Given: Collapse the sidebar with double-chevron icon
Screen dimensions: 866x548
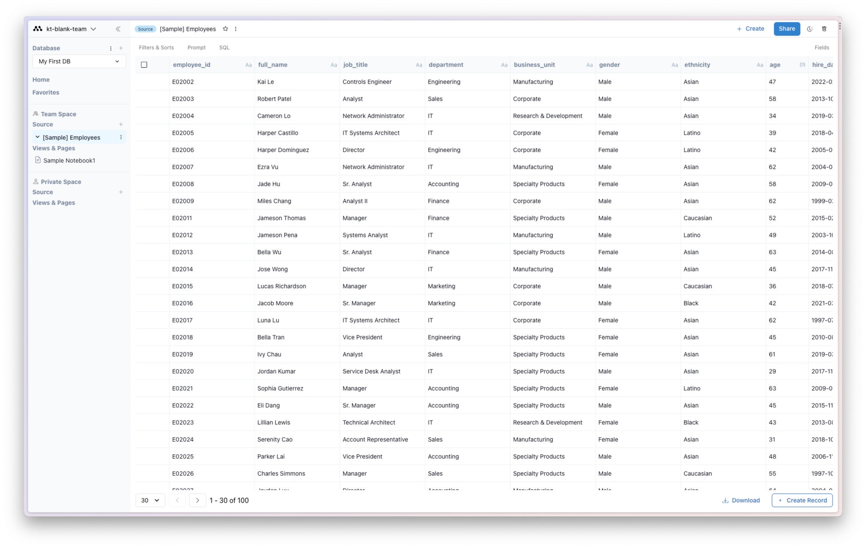Looking at the screenshot, I should (x=118, y=29).
